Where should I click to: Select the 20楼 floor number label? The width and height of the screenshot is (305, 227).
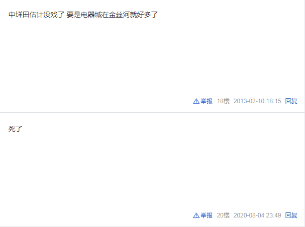pos(223,215)
